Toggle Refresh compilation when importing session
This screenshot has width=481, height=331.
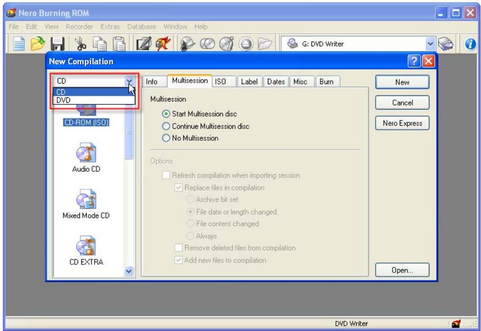(166, 175)
